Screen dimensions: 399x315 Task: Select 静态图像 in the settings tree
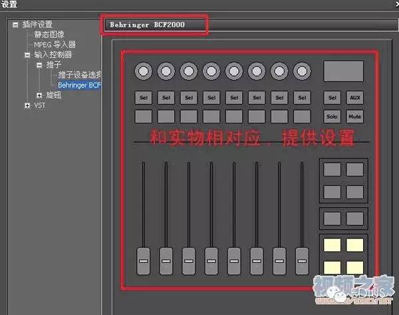click(x=49, y=35)
